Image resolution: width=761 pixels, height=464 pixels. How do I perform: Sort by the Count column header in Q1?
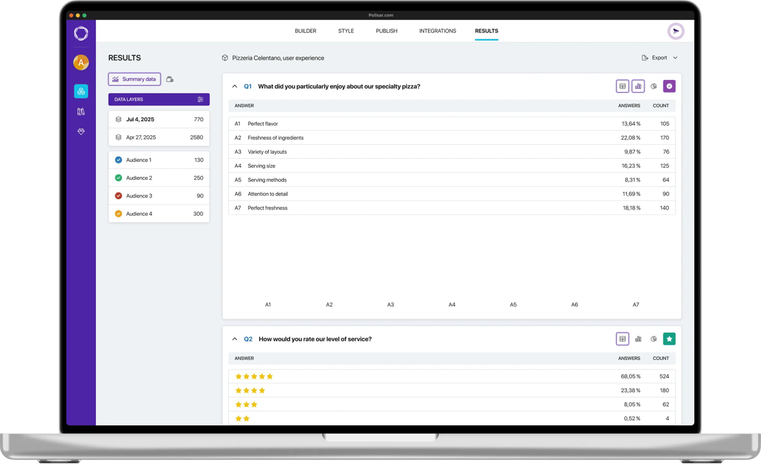pyautogui.click(x=661, y=106)
